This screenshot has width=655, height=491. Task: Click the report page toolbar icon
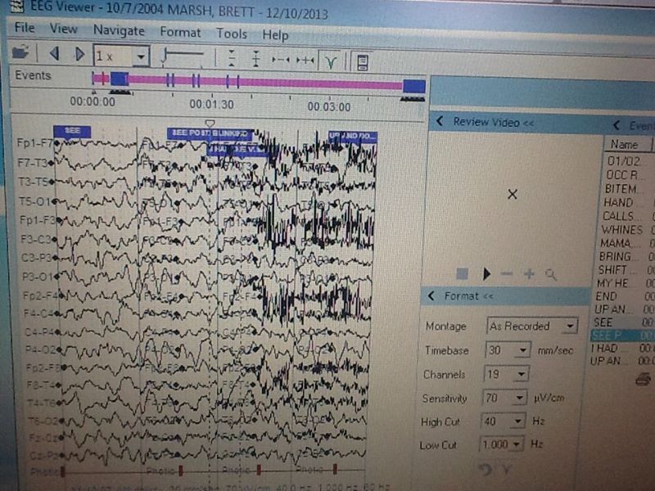(362, 61)
